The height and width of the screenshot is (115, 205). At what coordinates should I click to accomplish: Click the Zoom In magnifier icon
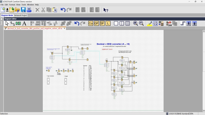(x=136, y=24)
